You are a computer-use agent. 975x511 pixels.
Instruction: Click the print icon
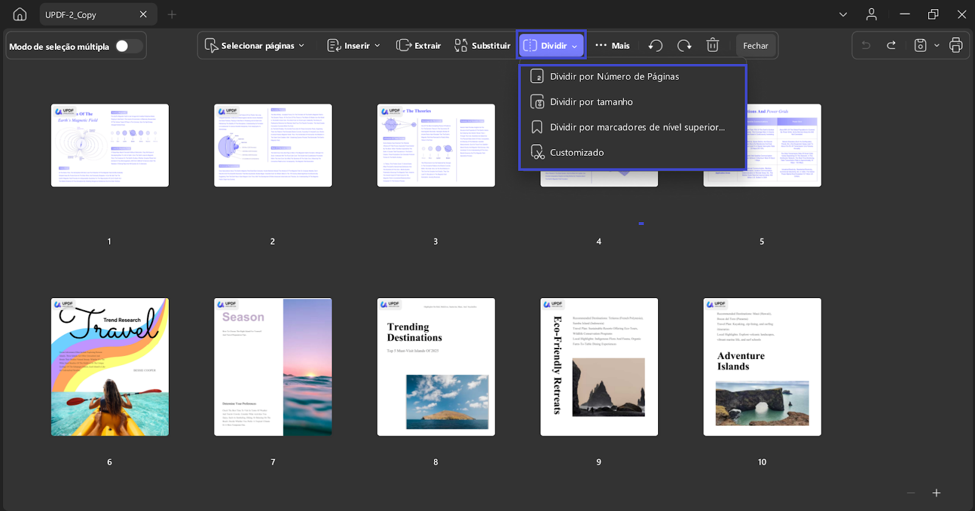[x=955, y=46]
